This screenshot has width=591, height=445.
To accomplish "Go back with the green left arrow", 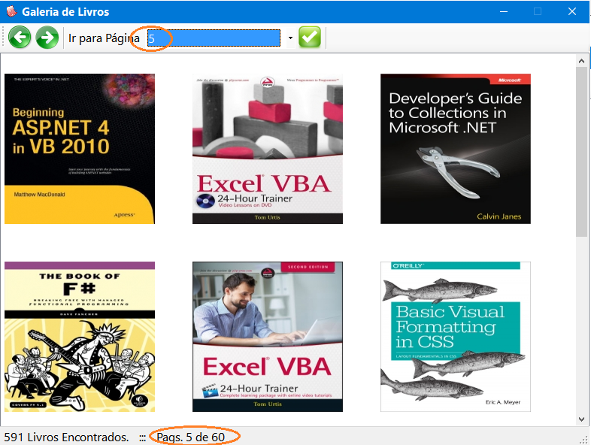I will pos(20,38).
